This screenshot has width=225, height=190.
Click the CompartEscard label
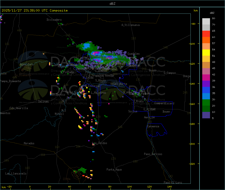[x=164, y=103]
